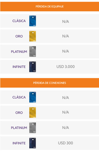
Task: Click the blue Clásica card under Pérdida de Conexiones
Action: point(33,97)
